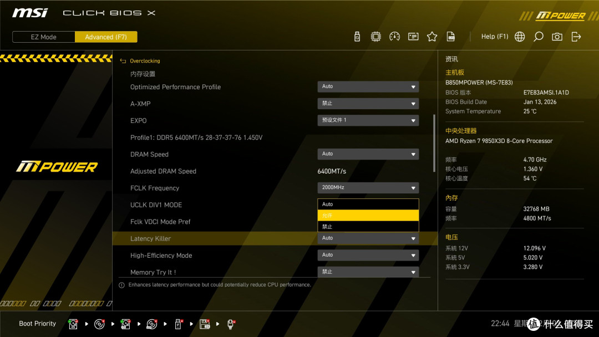Select the Fclk VDCI Mode Pref row
Image resolution: width=599 pixels, height=337 pixels.
pos(275,222)
